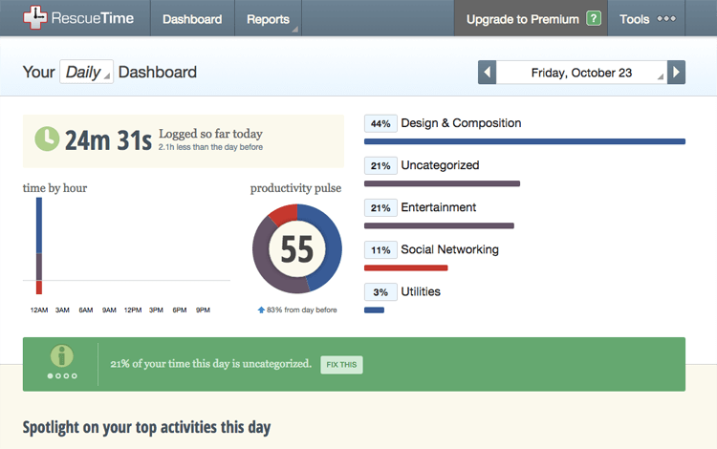Select the second banner pagination dot
Viewport: 717px width, 449px height.
pyautogui.click(x=58, y=375)
